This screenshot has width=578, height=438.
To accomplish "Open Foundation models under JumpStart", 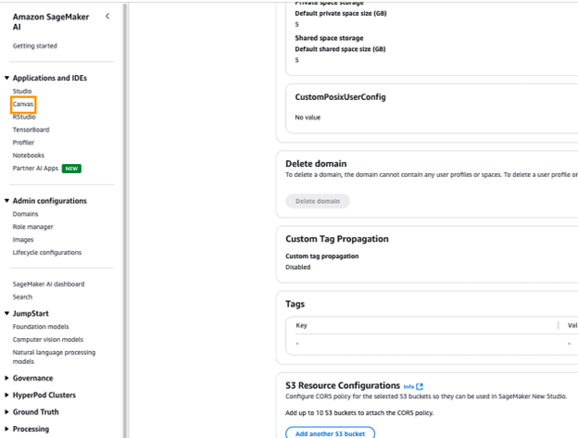I will click(41, 327).
